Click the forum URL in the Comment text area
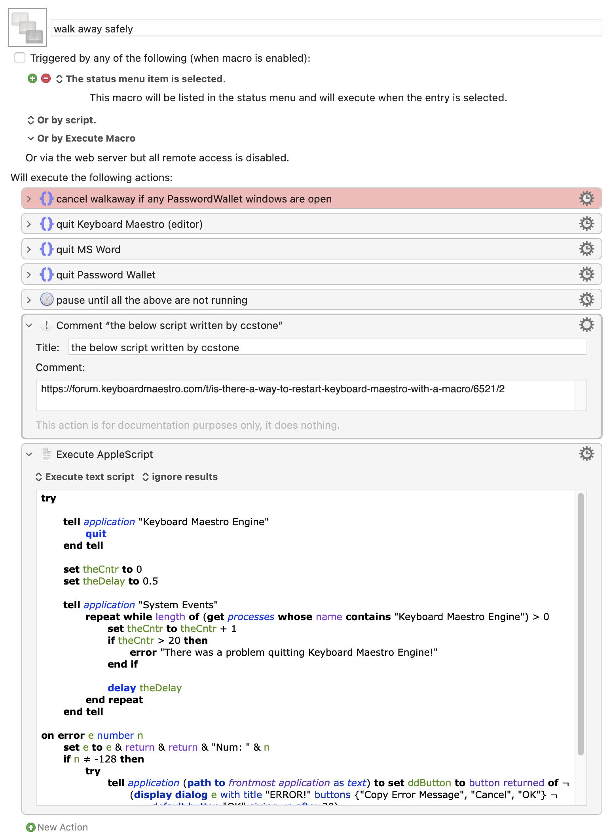The height and width of the screenshot is (840, 611). (273, 389)
